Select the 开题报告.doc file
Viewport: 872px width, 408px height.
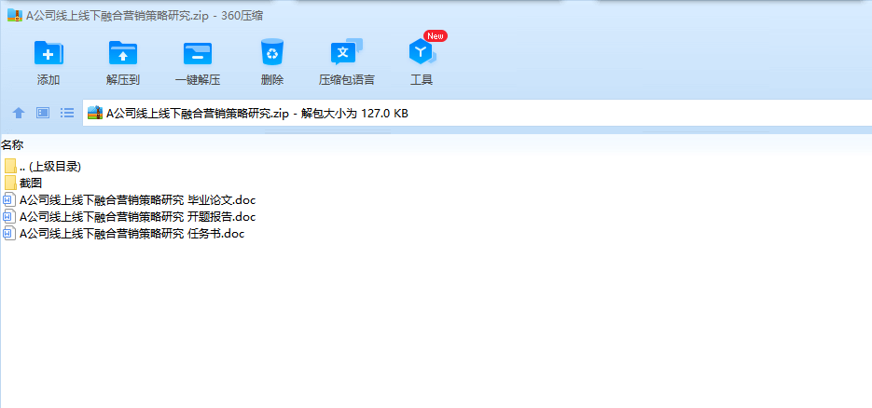tap(130, 216)
